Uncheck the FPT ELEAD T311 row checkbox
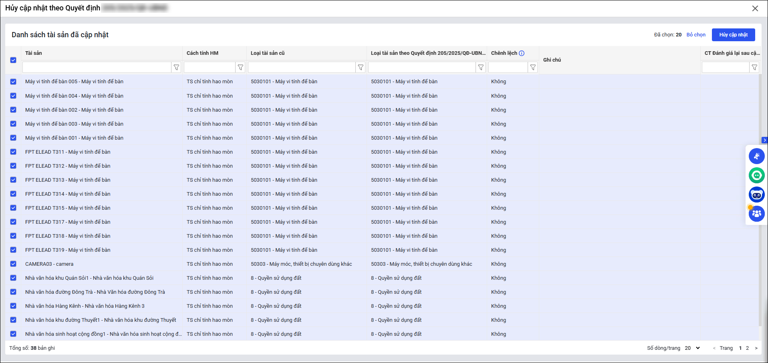The height and width of the screenshot is (363, 768). pyautogui.click(x=13, y=152)
